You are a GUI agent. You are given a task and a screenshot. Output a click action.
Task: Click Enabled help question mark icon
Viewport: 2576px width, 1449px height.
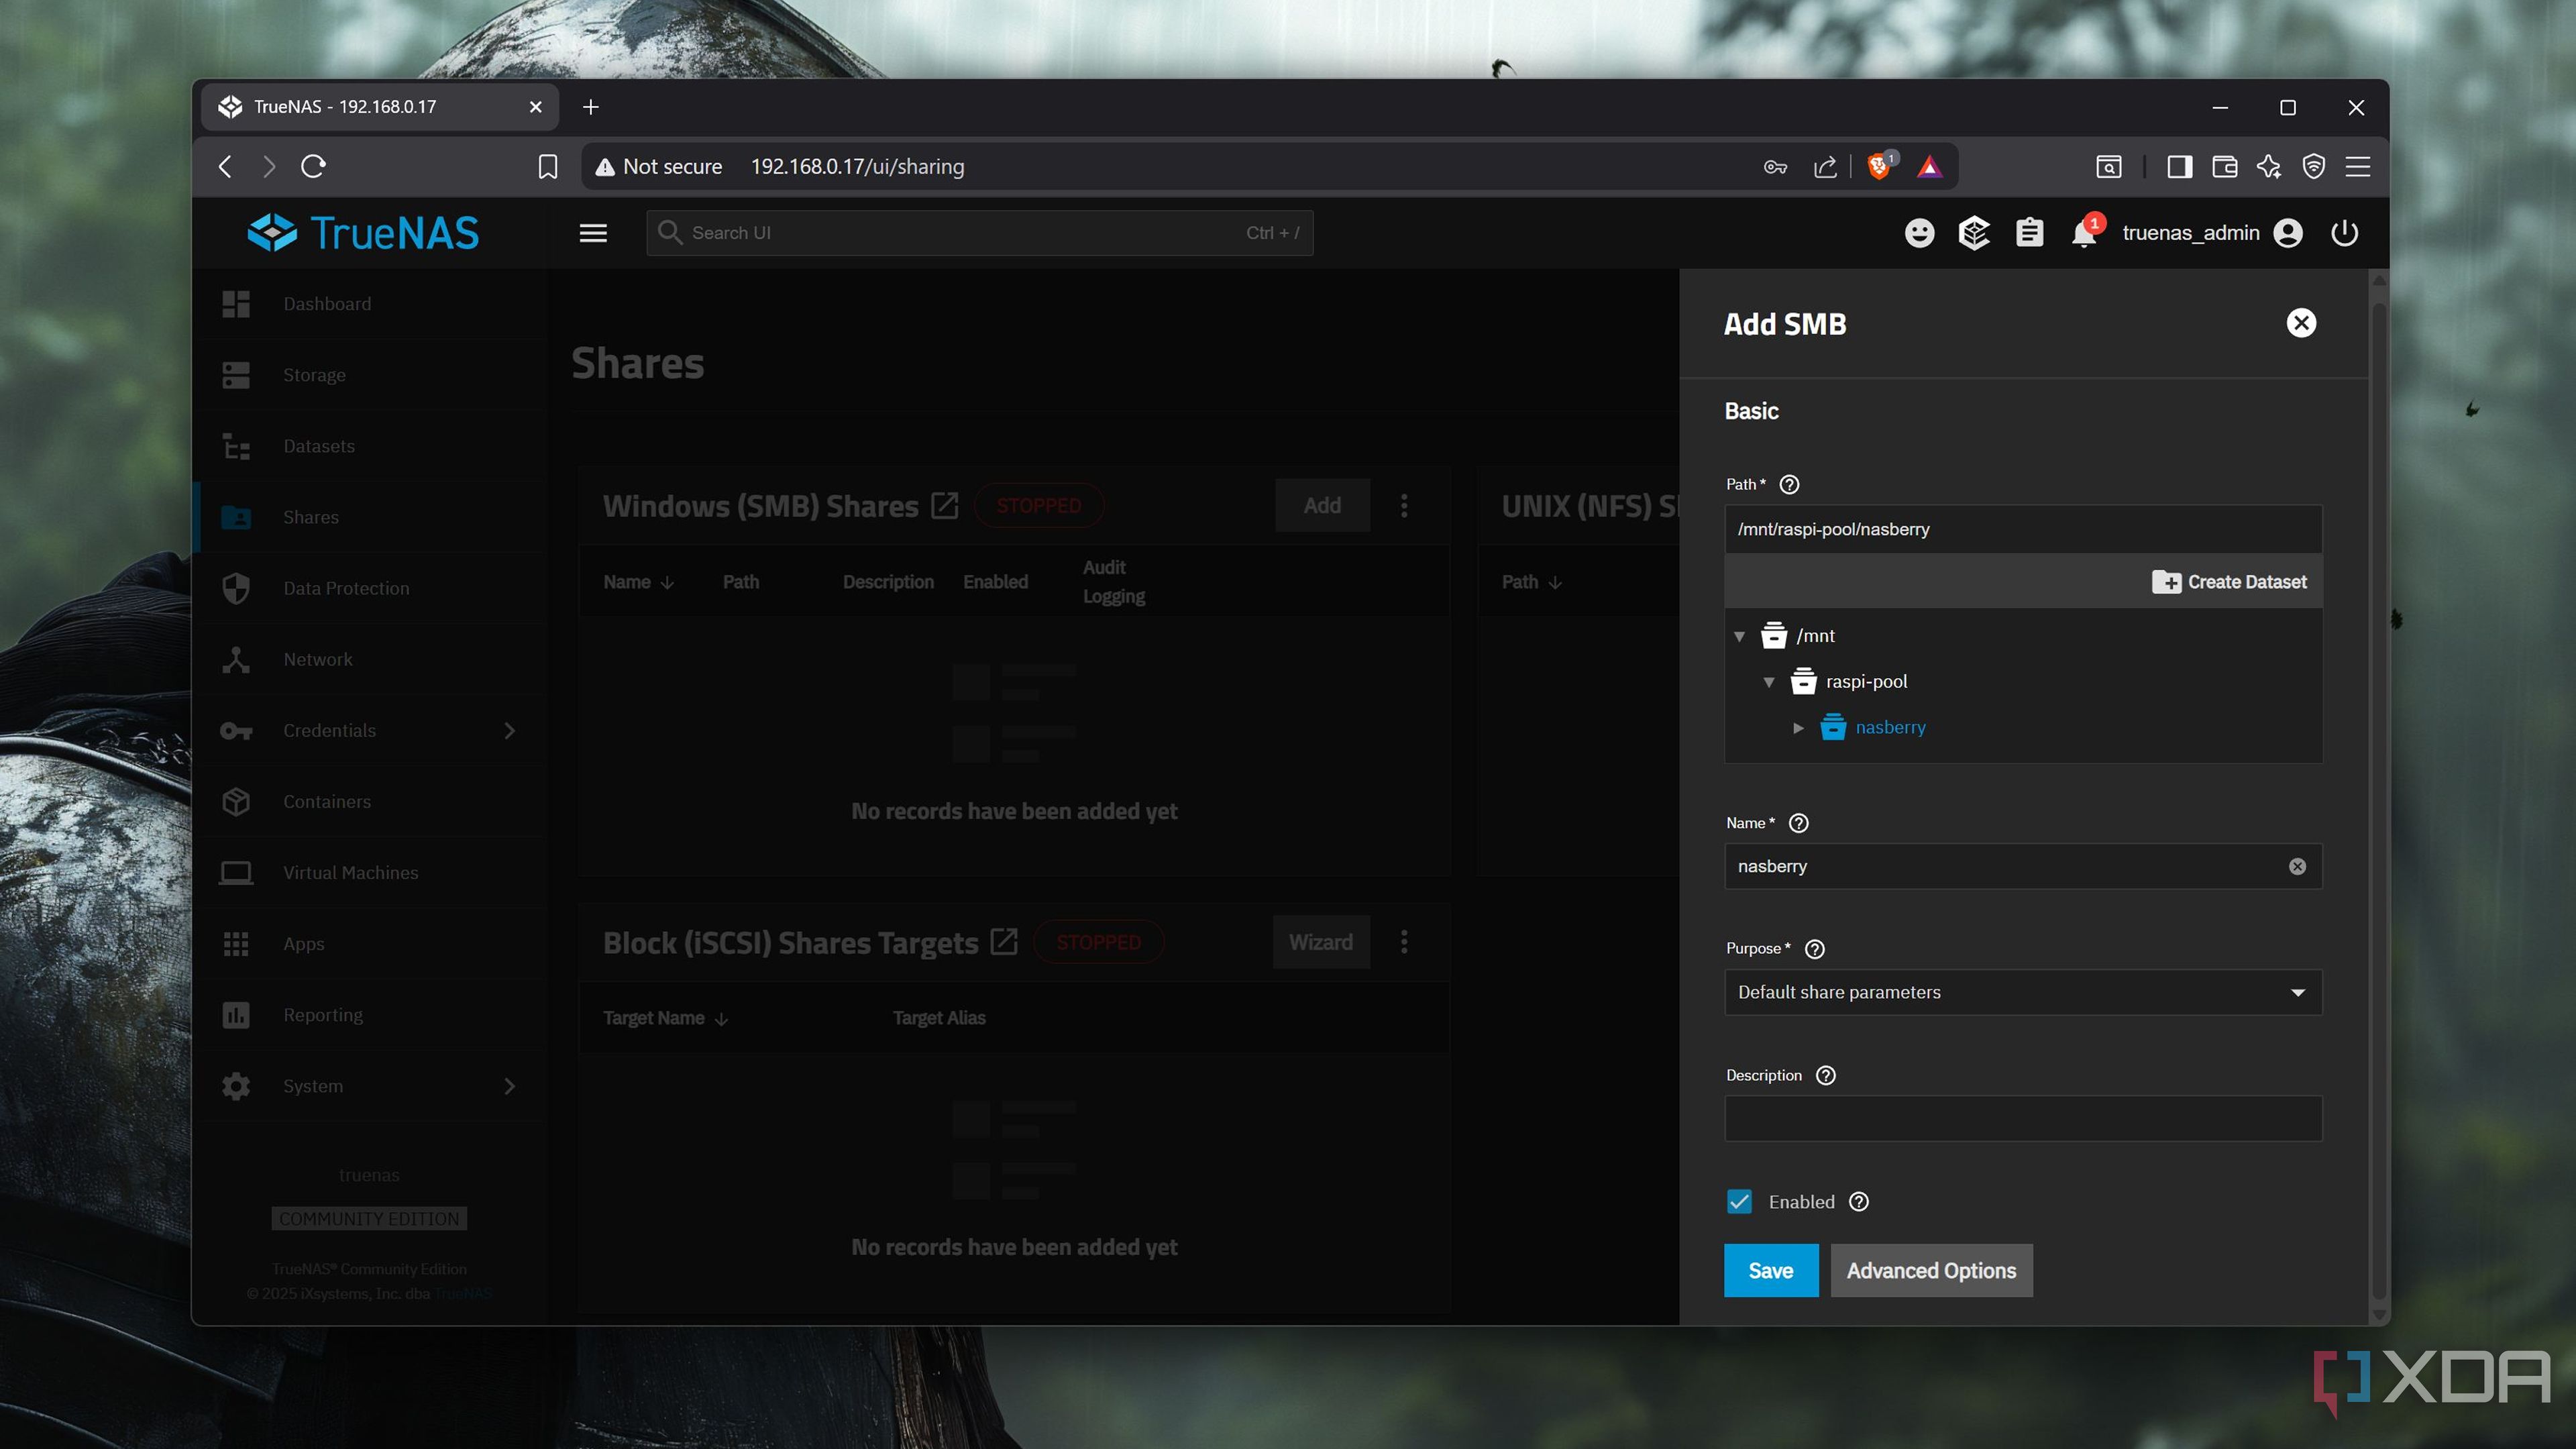pos(1859,1202)
